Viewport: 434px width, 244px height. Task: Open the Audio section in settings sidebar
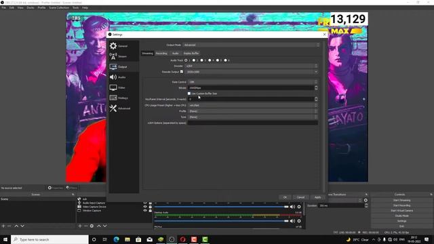[123, 77]
